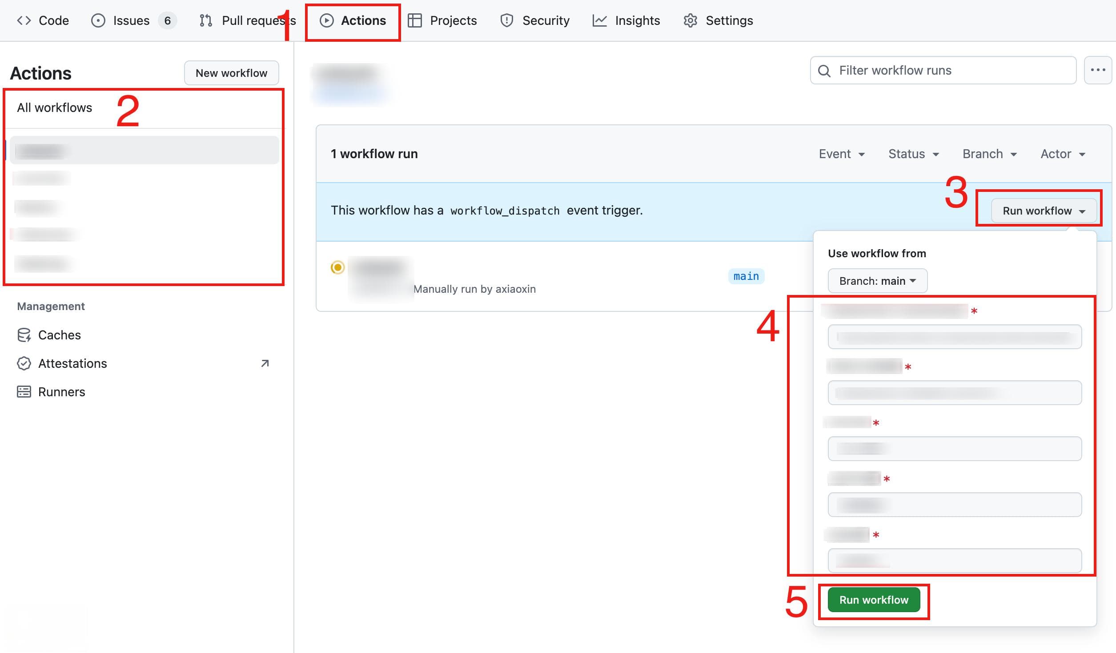1116x653 pixels.
Task: Expand the Event filter dropdown
Action: [842, 154]
